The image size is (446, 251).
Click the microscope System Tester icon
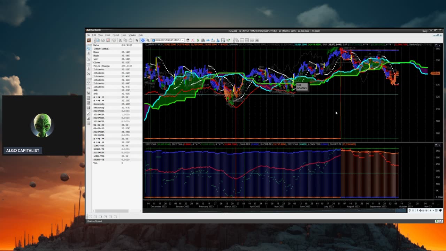(x=218, y=40)
